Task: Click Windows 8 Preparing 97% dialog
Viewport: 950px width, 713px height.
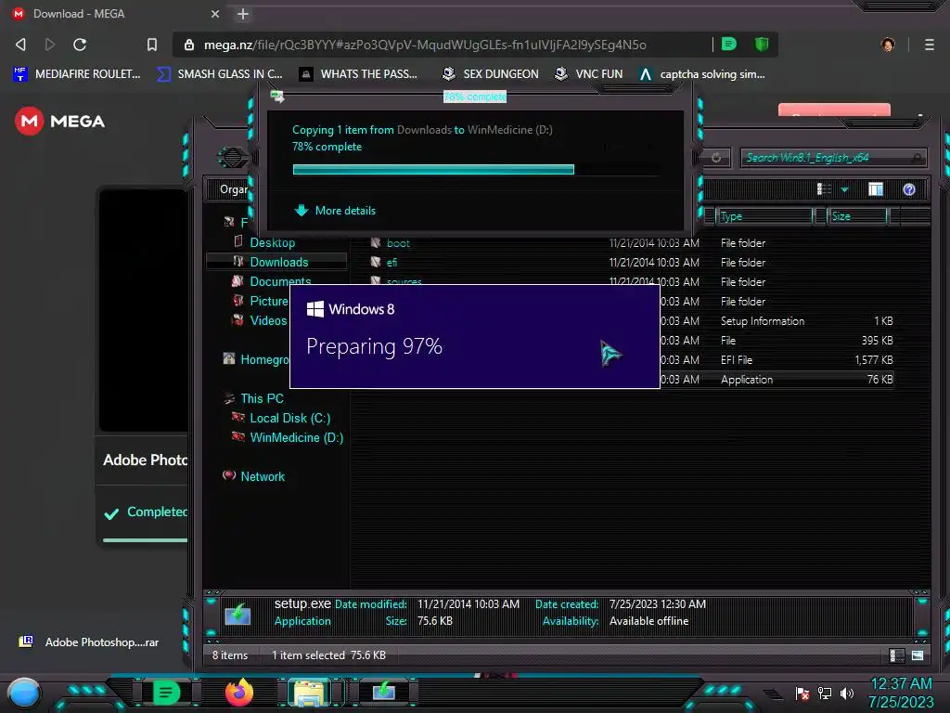Action: click(475, 336)
